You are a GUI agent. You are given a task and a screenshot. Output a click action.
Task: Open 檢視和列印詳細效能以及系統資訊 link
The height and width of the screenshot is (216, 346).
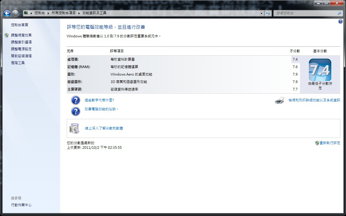pyautogui.click(x=314, y=100)
